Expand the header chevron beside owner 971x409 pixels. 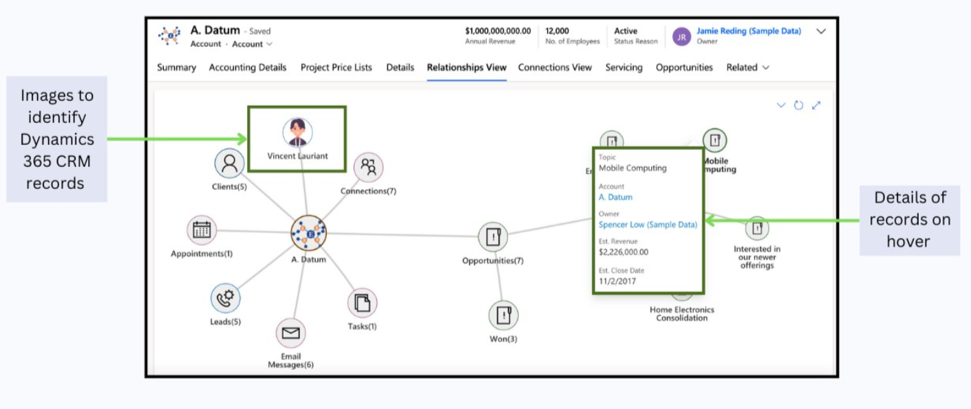pos(820,31)
